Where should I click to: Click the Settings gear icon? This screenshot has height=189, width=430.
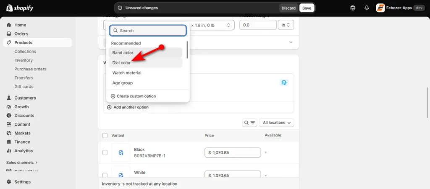tap(9, 182)
